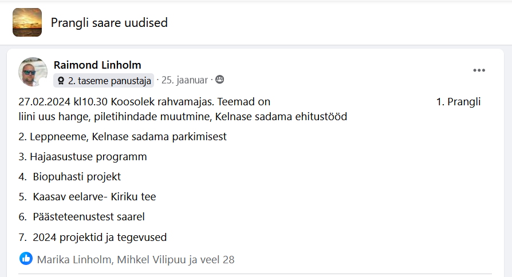This screenshot has height=277, width=512.
Task: Click Raimond Linholm's profile picture
Action: coord(33,72)
